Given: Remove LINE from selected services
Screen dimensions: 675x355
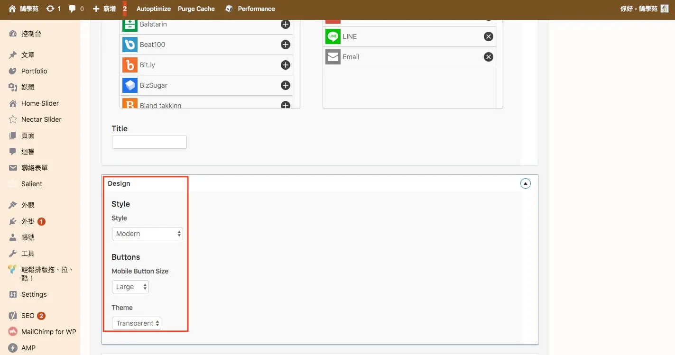Looking at the screenshot, I should click(489, 36).
